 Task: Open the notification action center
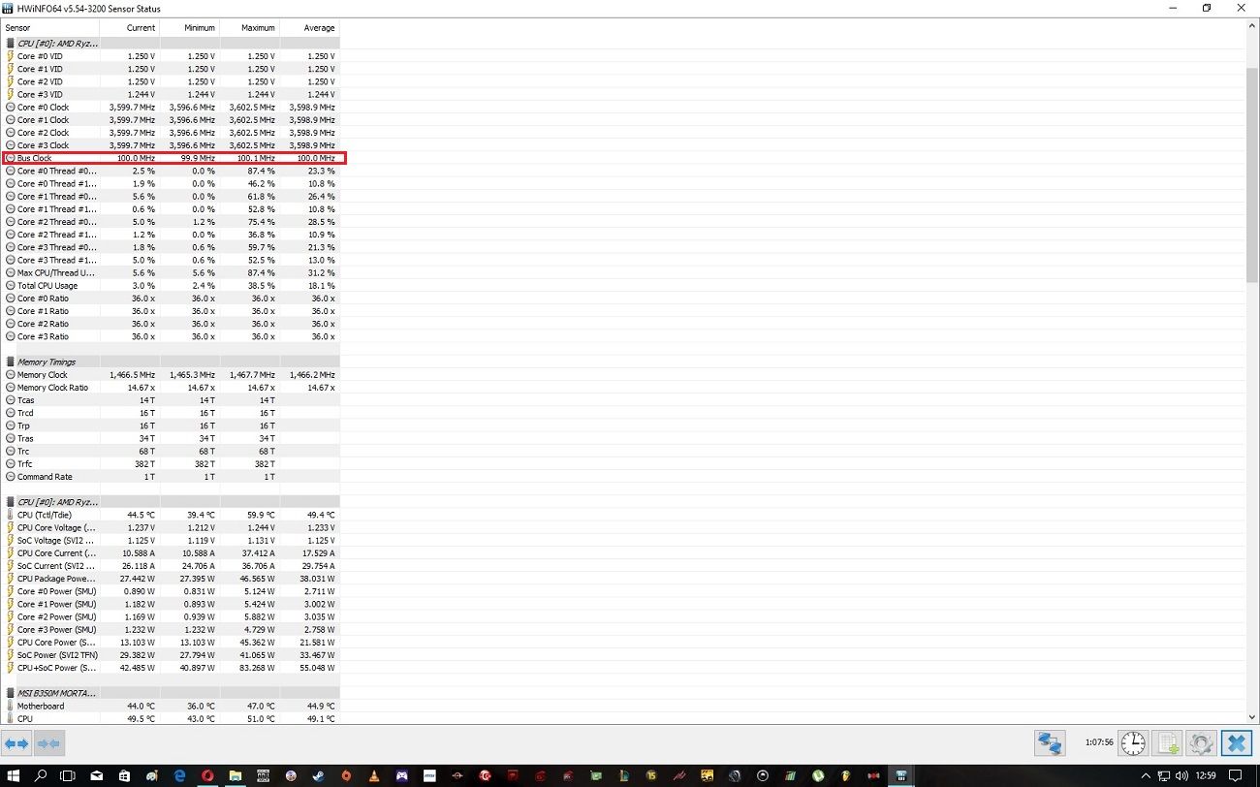pyautogui.click(x=1234, y=775)
